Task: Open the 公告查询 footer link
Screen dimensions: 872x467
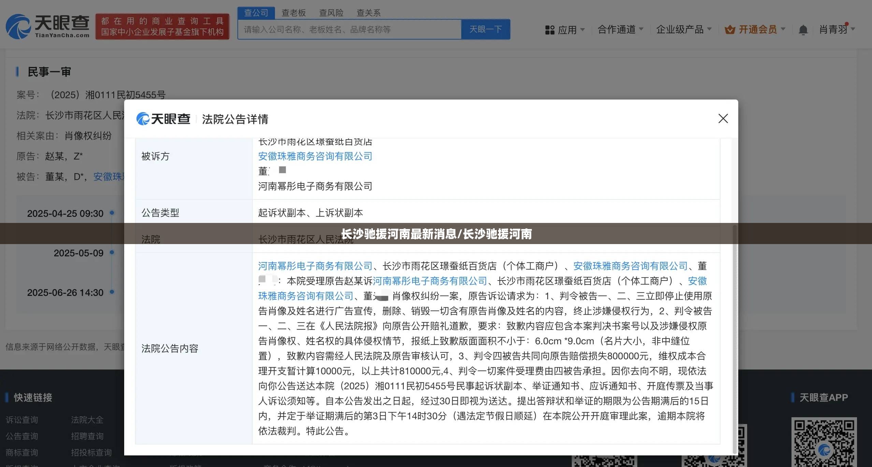Action: (22, 436)
